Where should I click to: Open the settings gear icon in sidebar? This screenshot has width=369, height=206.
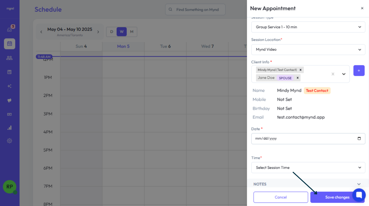[10, 141]
